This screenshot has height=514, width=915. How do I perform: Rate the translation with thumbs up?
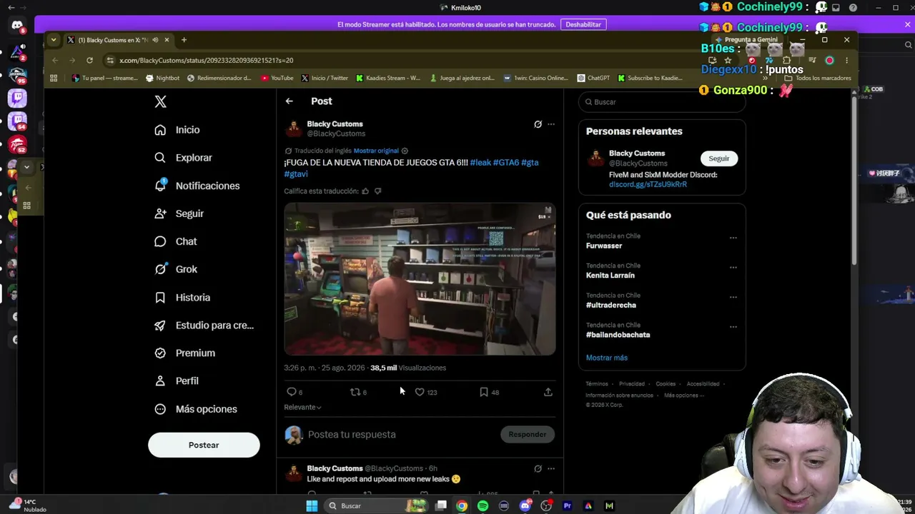(365, 191)
